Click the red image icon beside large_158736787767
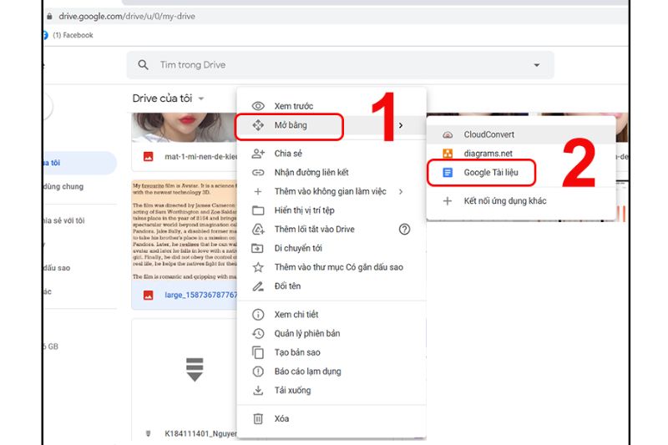Screen dimensions: 668x445 (149, 295)
